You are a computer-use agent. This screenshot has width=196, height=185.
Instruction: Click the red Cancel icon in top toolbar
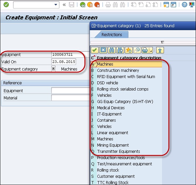pos(97,5)
